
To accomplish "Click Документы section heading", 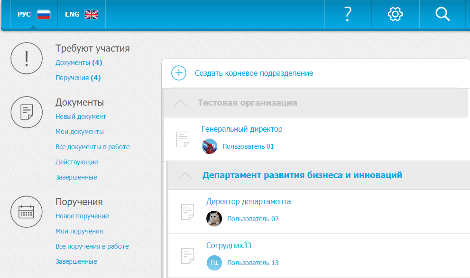I will pos(80,102).
